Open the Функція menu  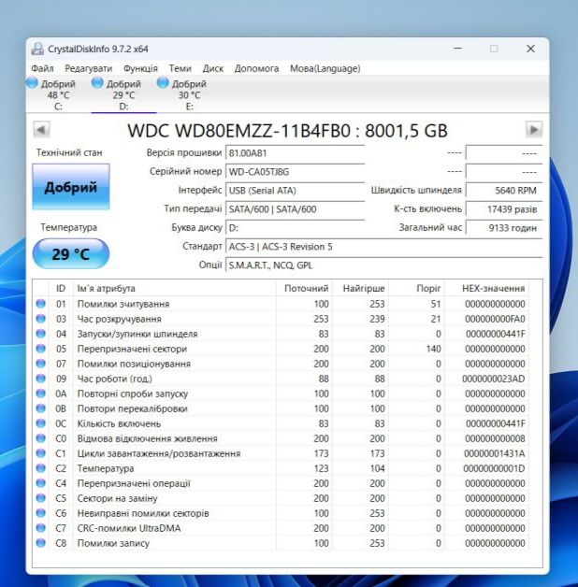click(140, 68)
